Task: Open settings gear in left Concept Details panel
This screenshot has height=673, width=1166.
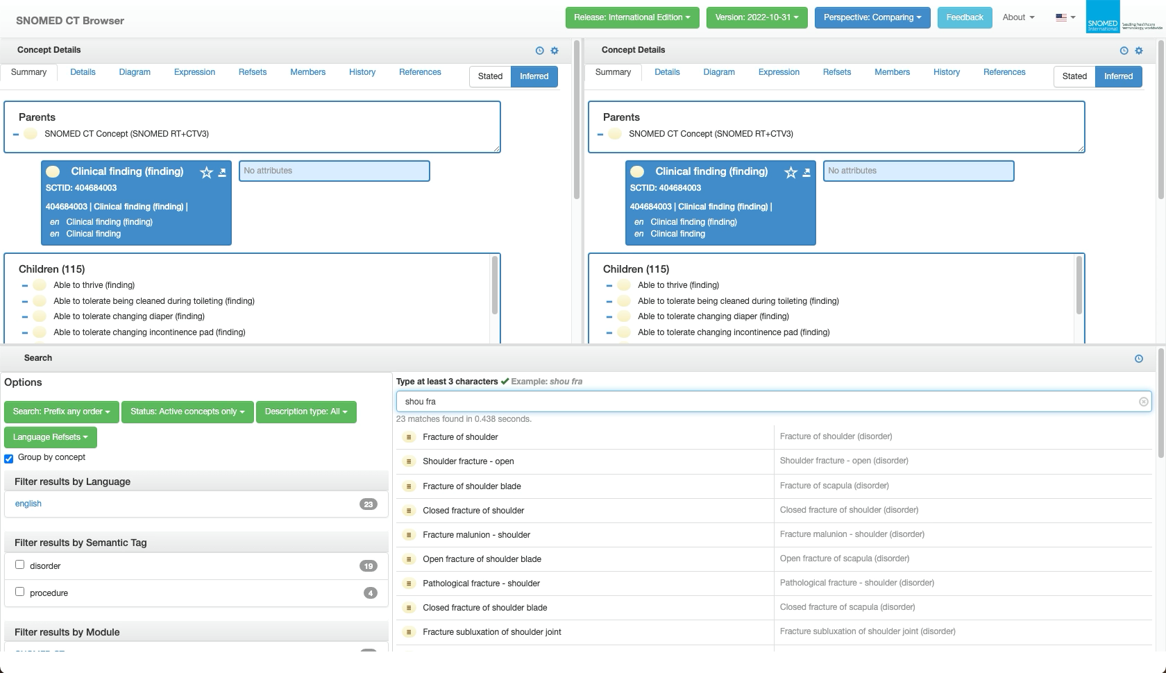Action: tap(555, 51)
